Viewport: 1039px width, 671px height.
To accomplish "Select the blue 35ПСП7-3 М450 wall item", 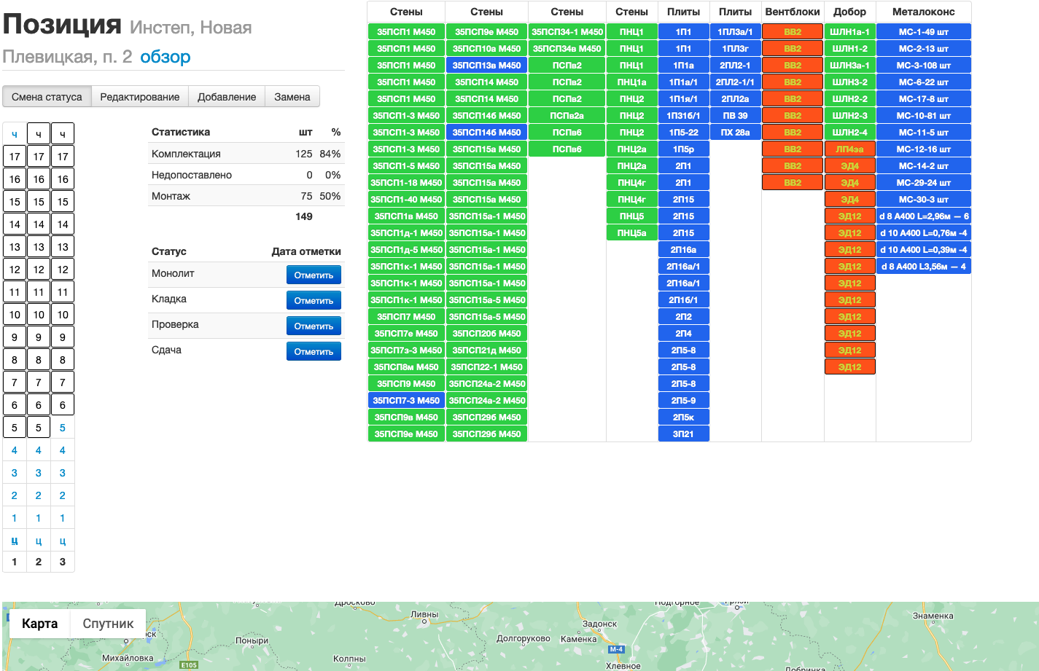I will (x=406, y=401).
